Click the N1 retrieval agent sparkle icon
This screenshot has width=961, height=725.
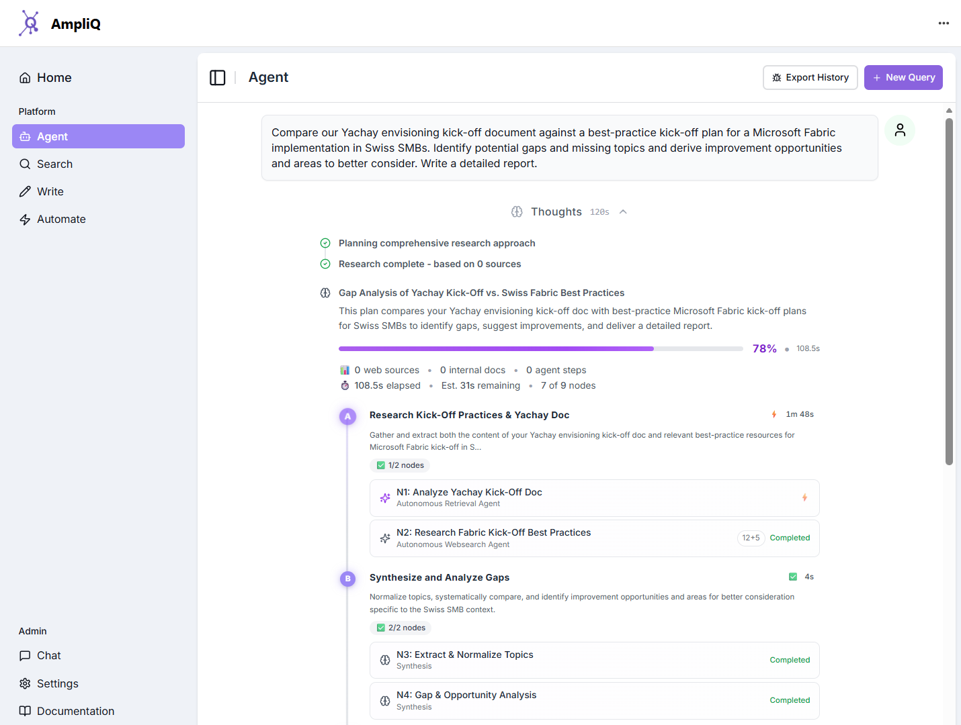[x=385, y=498]
